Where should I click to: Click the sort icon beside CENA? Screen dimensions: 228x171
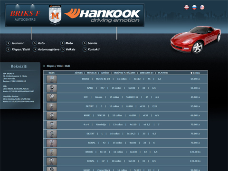[x=191, y=73]
